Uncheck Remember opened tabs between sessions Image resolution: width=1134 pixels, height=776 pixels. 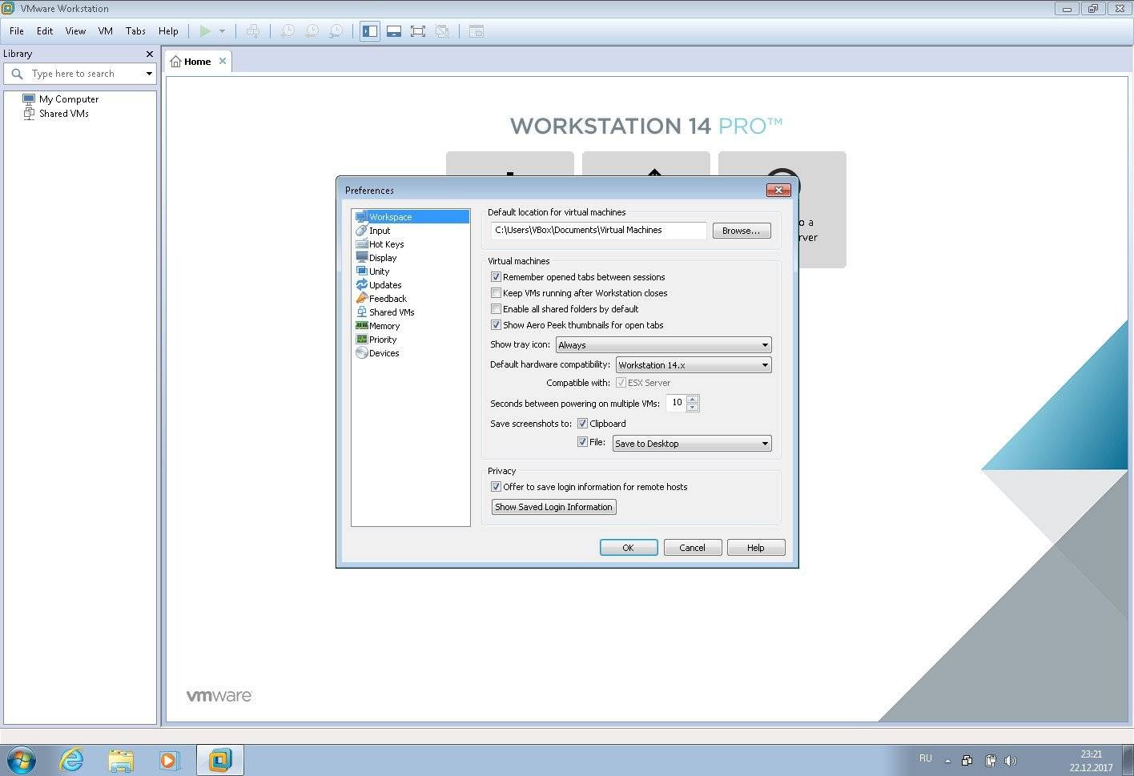point(496,277)
